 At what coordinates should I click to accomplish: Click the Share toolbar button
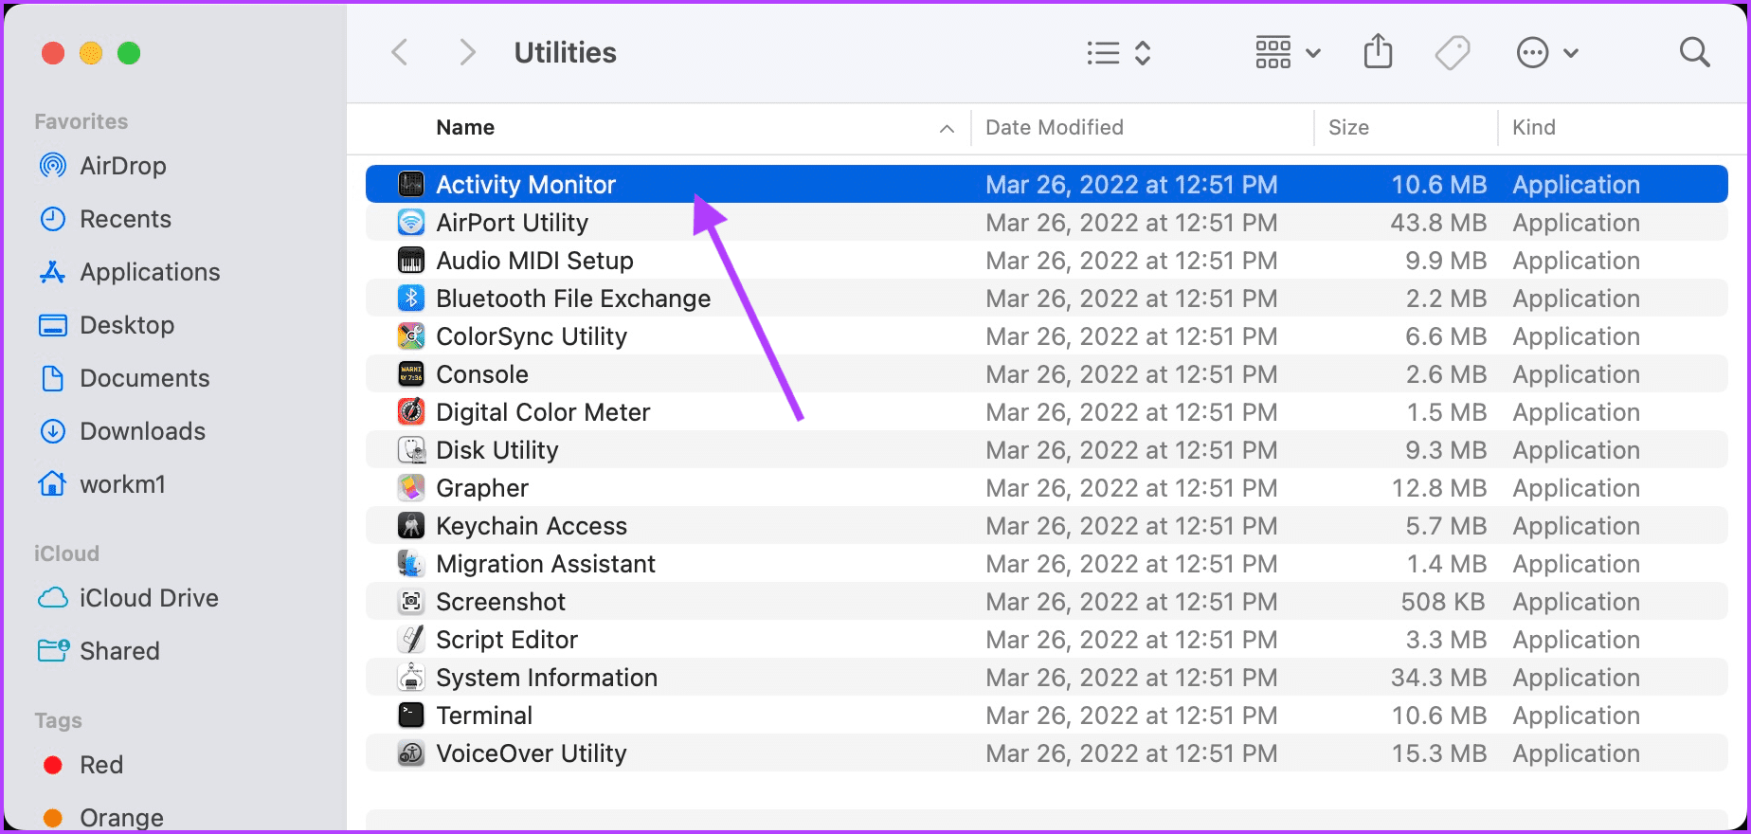click(x=1378, y=51)
